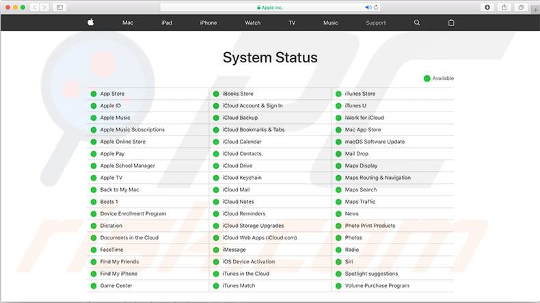Select Apple Music Subscriptions row
Viewport: 540px width, 303px height.
tap(148, 129)
